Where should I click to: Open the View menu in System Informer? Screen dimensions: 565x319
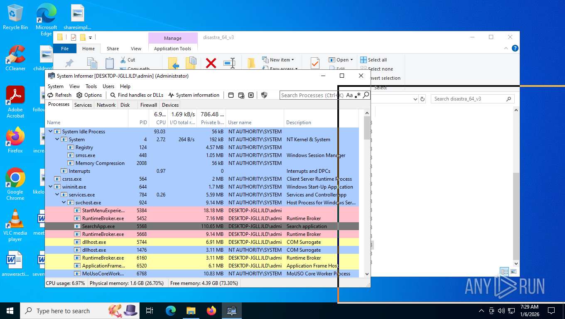pyautogui.click(x=74, y=86)
